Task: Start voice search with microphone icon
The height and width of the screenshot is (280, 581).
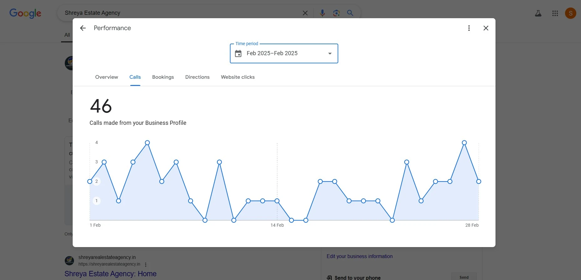Action: [322, 13]
